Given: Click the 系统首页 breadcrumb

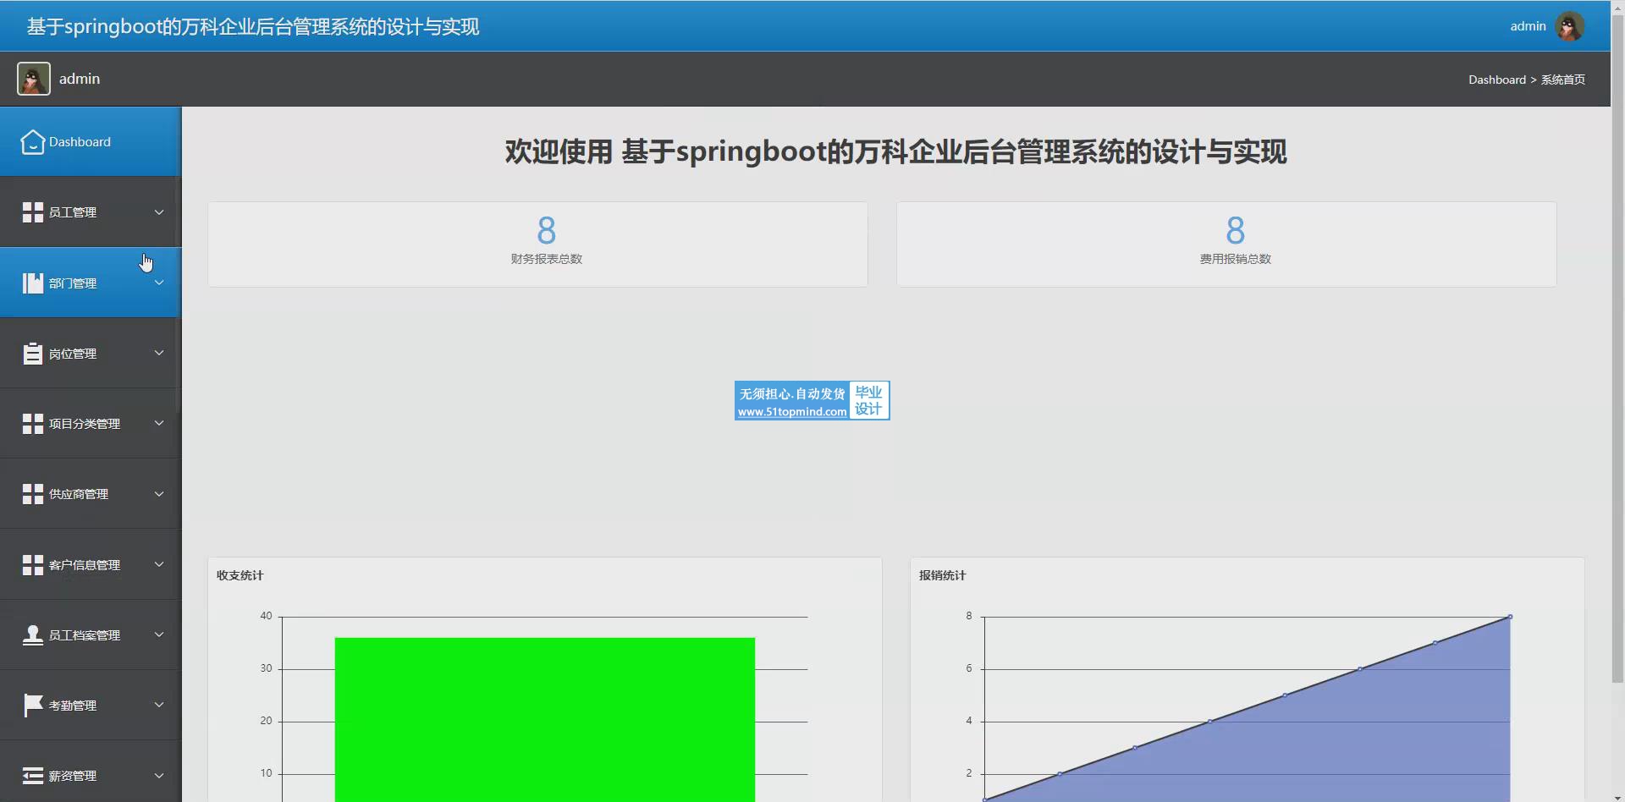Looking at the screenshot, I should 1562,80.
